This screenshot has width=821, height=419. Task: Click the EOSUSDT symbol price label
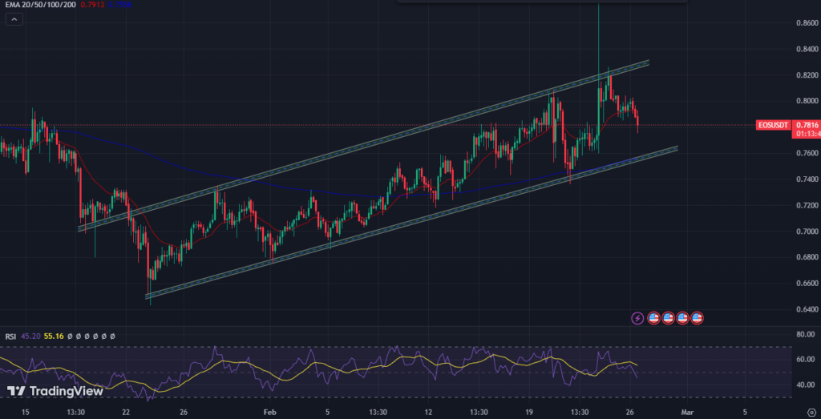click(774, 125)
